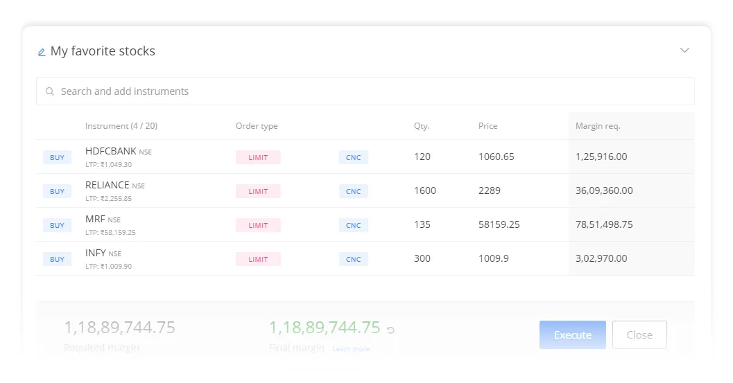Toggle BUY tag for INFY
The height and width of the screenshot is (383, 733).
tap(57, 259)
